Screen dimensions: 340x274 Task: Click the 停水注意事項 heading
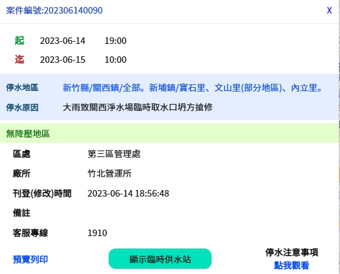point(292,252)
